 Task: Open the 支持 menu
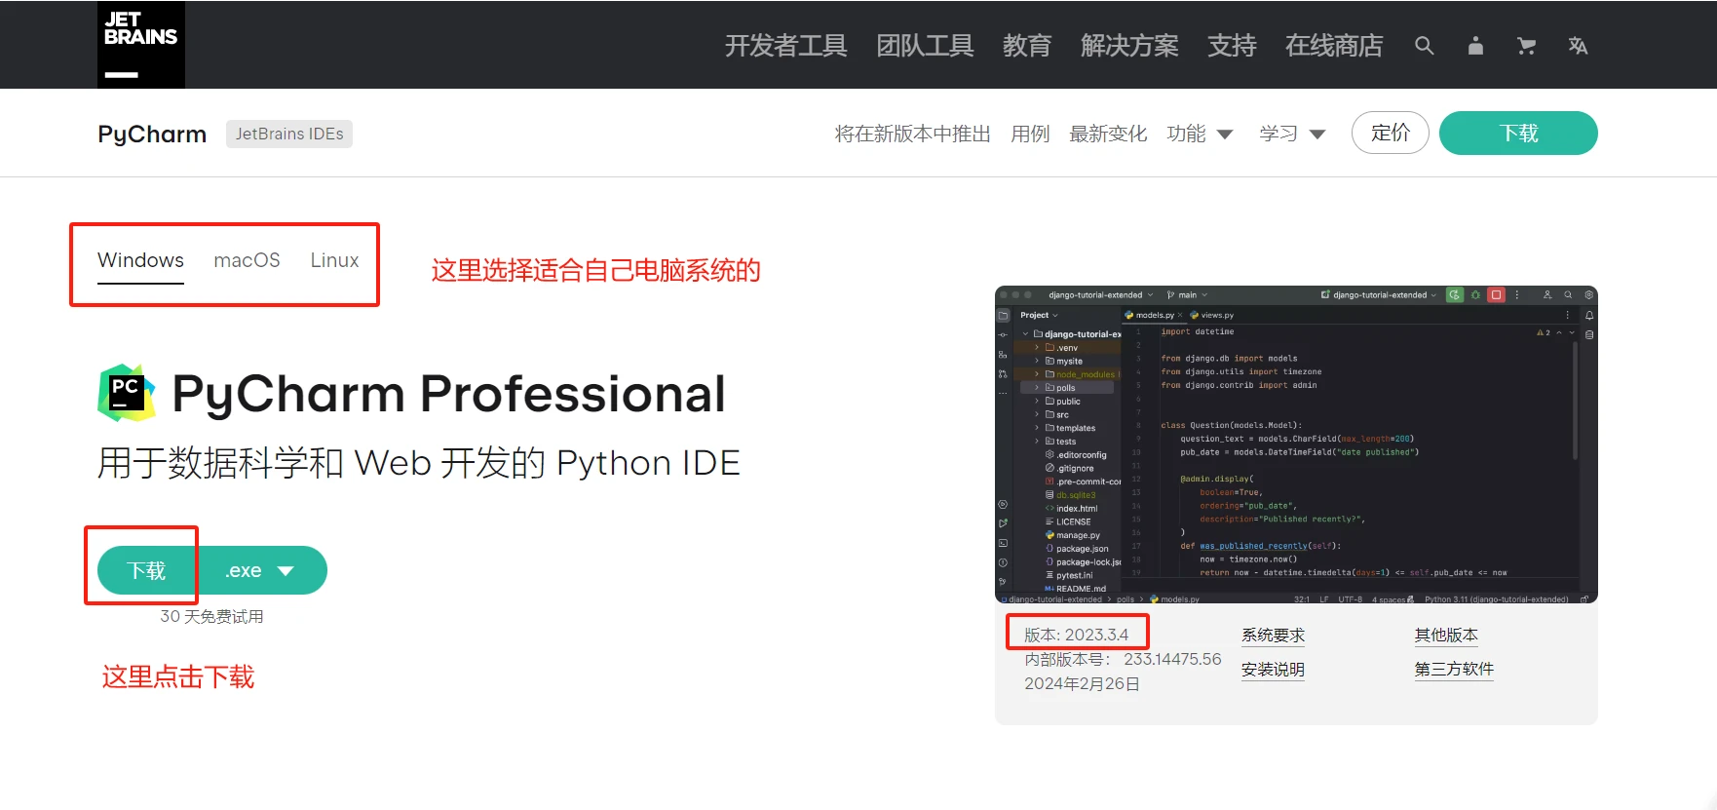[1232, 46]
